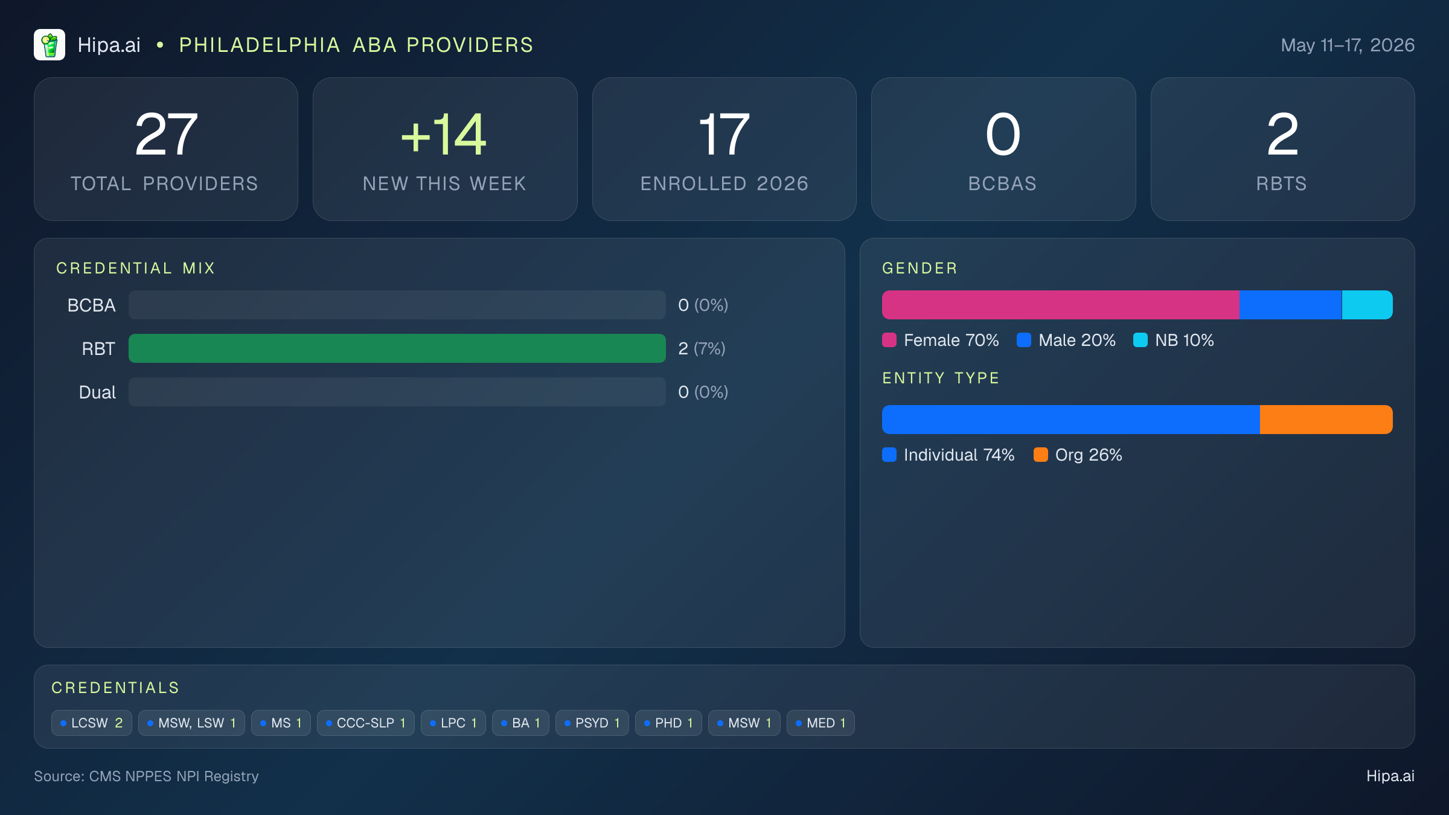Click the cyan NB legend swatch

click(x=1140, y=340)
